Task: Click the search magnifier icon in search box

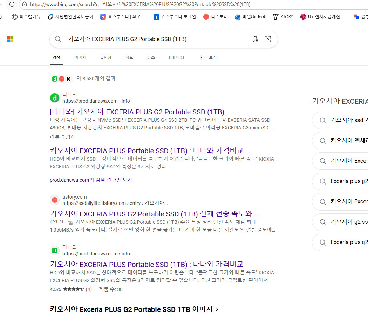Action: click(x=58, y=39)
